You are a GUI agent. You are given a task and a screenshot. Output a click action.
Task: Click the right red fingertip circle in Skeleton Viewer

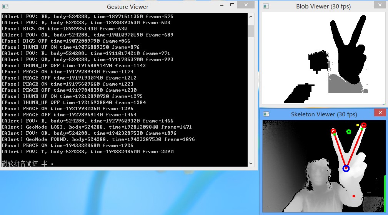pos(363,125)
